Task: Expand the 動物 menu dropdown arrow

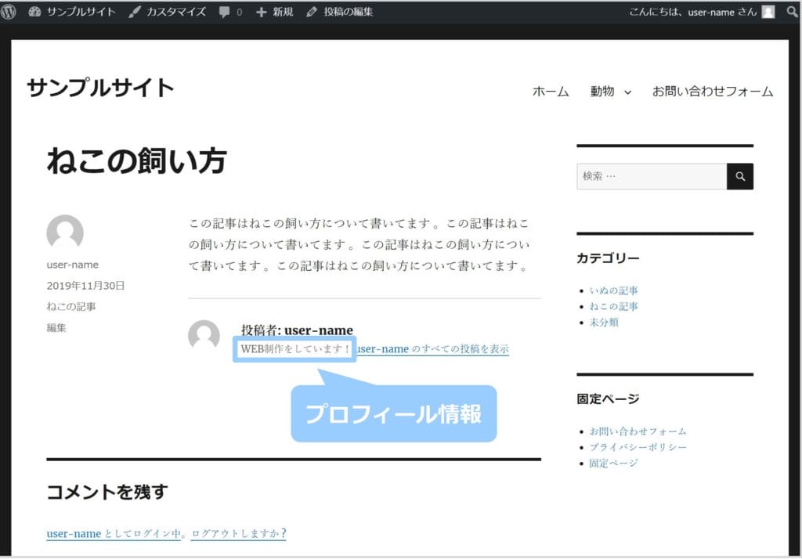Action: click(627, 92)
